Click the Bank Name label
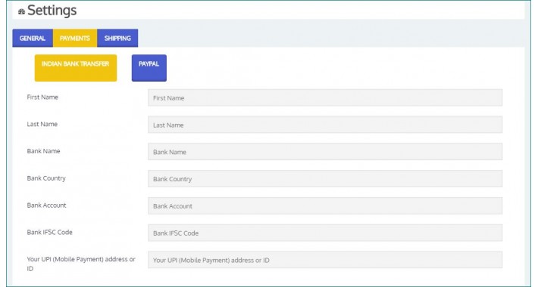538x287 pixels. 44,151
